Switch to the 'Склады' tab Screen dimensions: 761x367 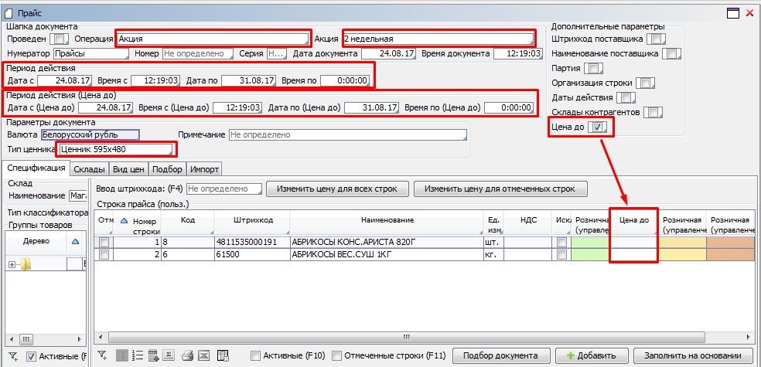pos(89,169)
